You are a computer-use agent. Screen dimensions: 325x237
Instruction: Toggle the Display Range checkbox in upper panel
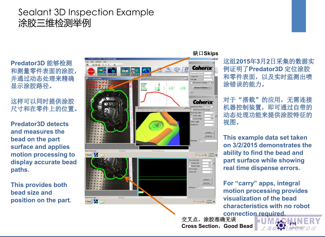tap(192, 118)
